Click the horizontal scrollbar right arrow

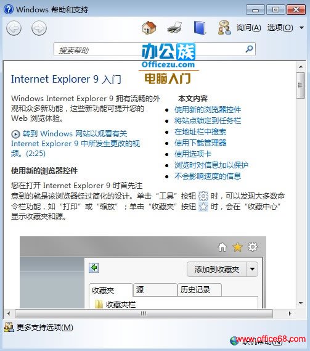pos(290,313)
